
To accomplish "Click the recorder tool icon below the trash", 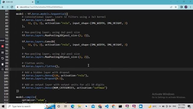I will click(2, 69).
